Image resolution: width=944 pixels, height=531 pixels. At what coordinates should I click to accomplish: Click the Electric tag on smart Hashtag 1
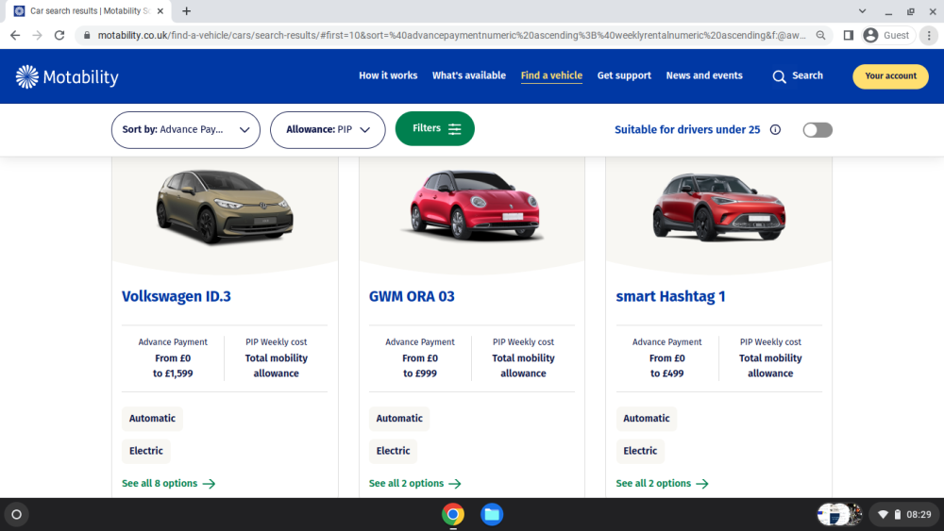641,451
